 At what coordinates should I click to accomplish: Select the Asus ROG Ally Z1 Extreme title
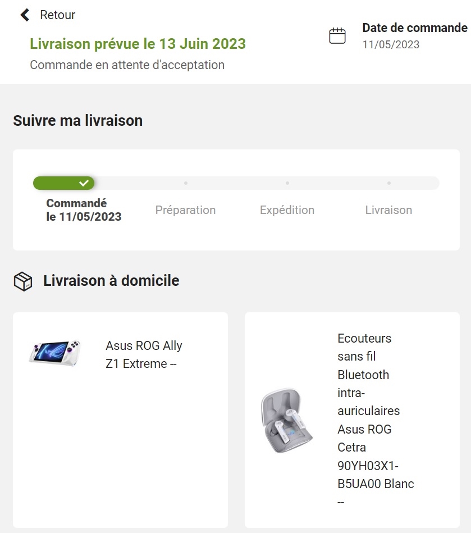[x=144, y=354]
